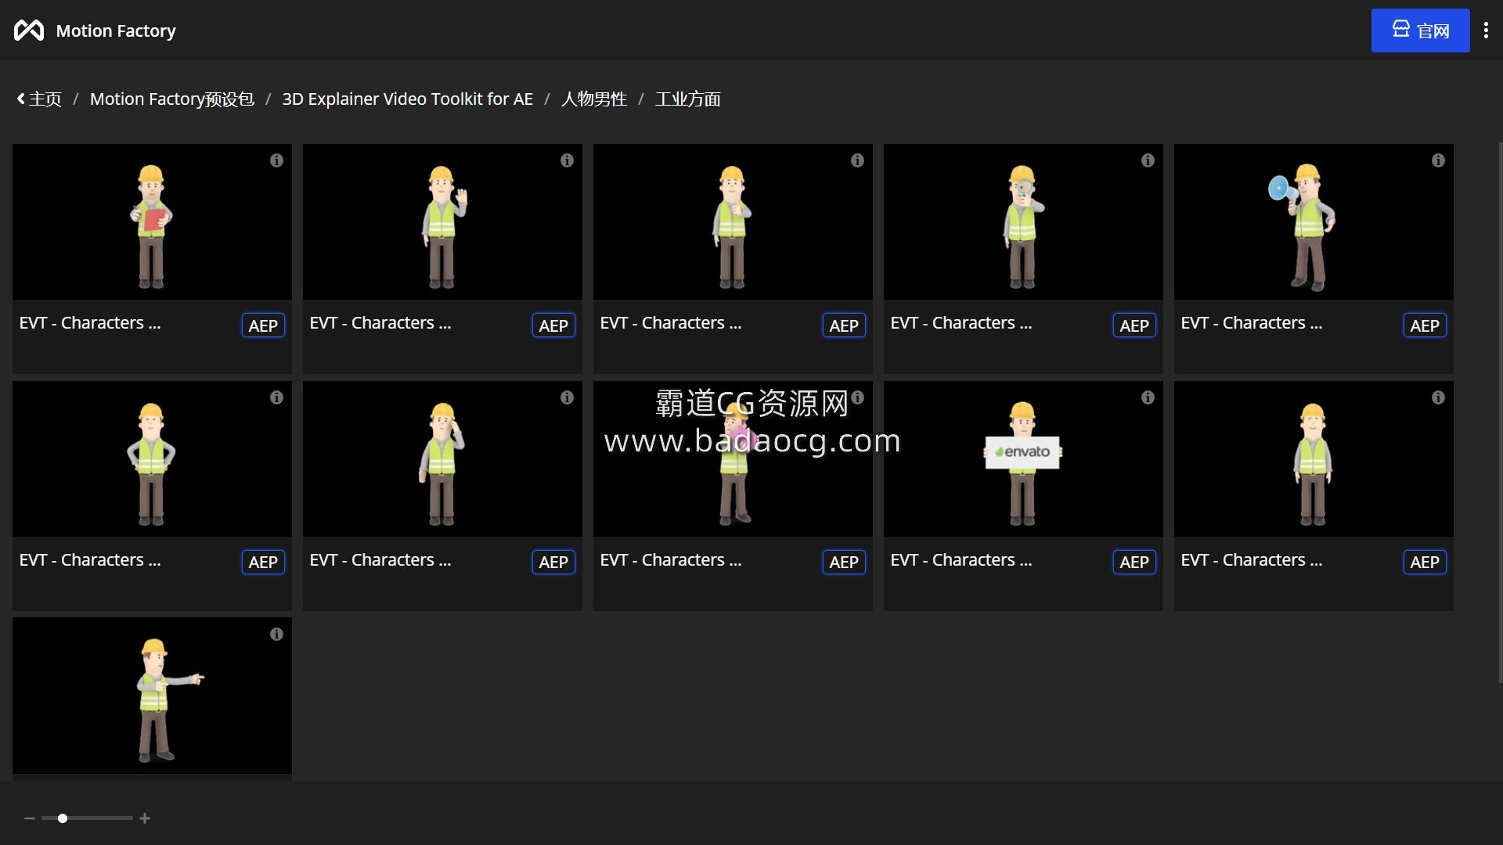Show info for the hands-on-hips worker card

tap(276, 397)
